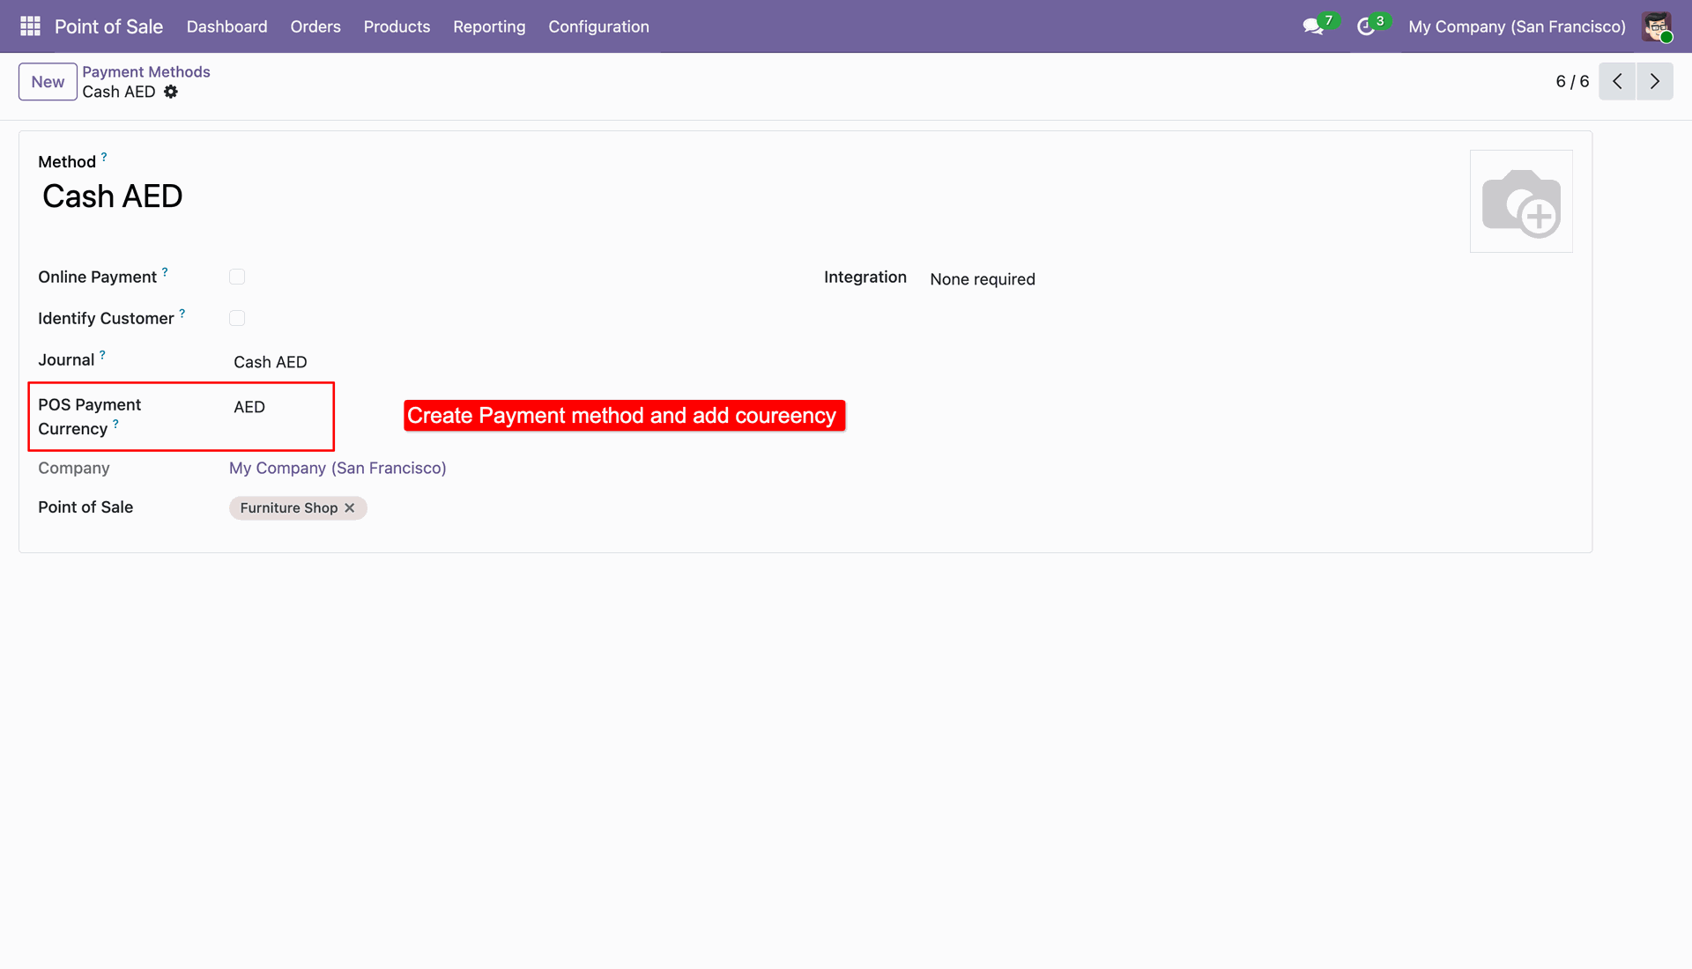Click the Point of Sale app title

[108, 26]
